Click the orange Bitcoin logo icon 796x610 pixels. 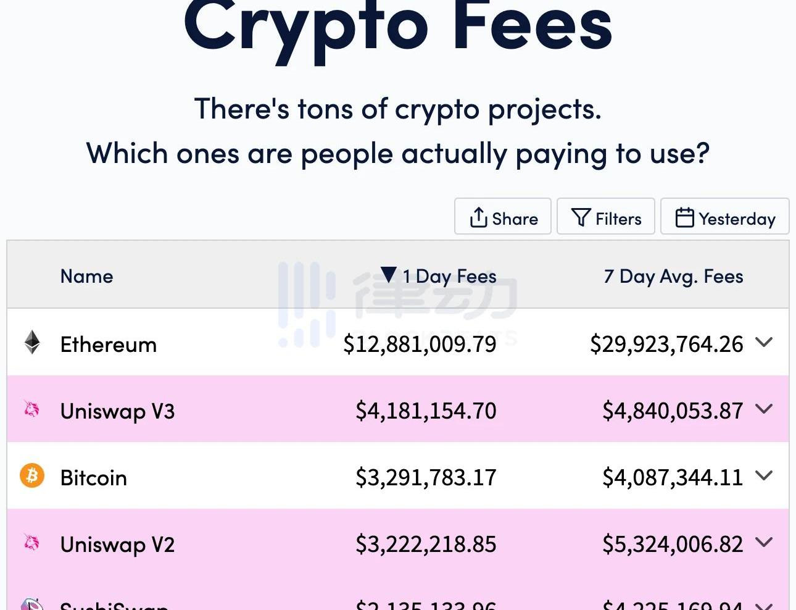point(32,476)
